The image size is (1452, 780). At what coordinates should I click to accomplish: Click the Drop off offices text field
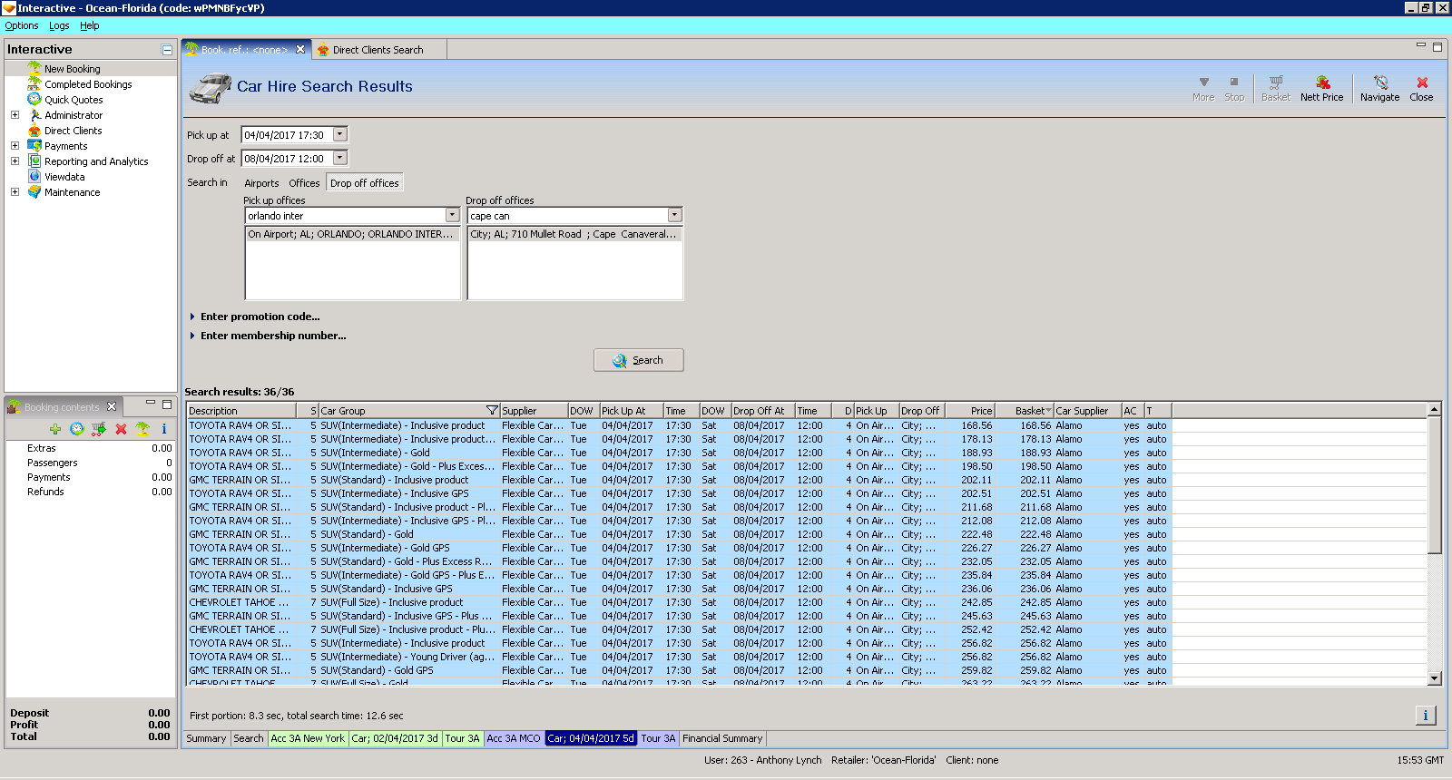click(x=567, y=215)
